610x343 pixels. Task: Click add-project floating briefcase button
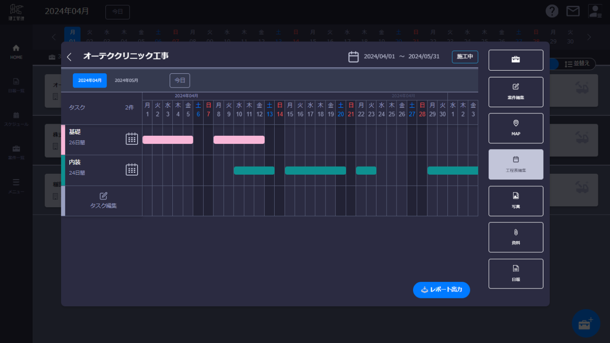pos(586,323)
